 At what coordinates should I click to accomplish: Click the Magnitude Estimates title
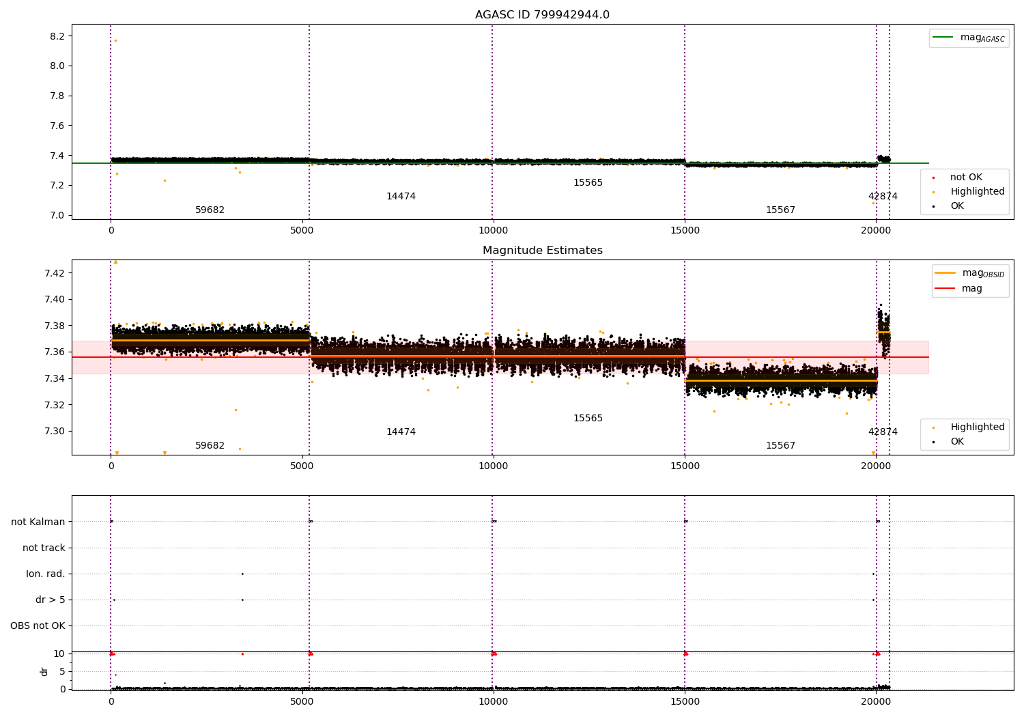(542, 251)
